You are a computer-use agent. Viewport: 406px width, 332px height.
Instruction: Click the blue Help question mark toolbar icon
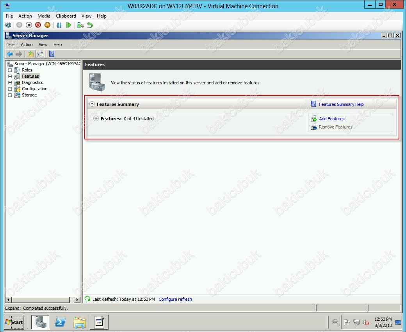(x=52, y=54)
